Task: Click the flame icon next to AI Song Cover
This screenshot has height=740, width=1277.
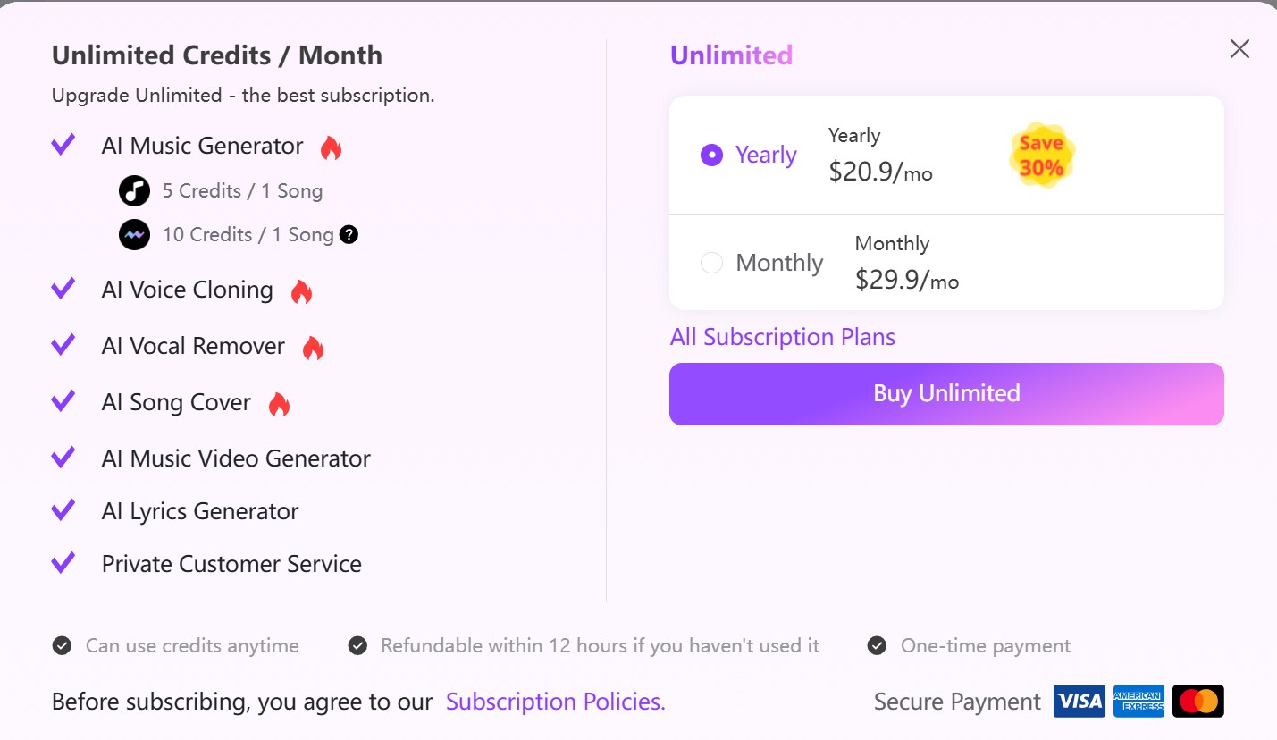Action: 280,404
